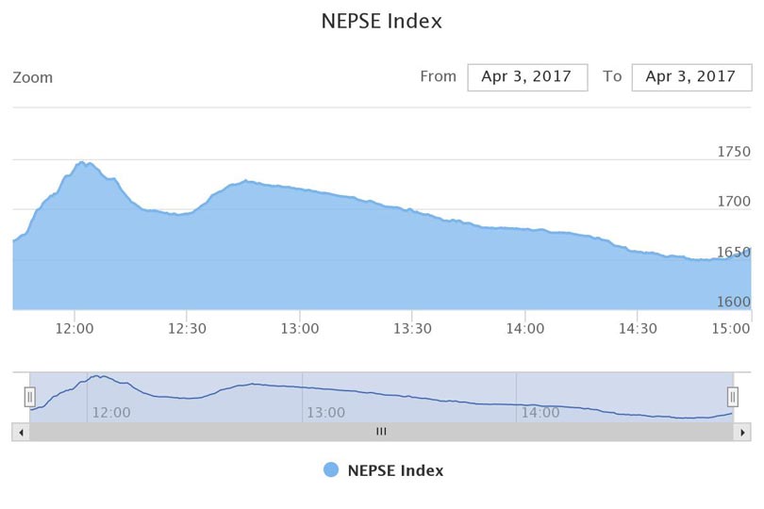Click the scrollbar's right arrow button

(x=743, y=432)
